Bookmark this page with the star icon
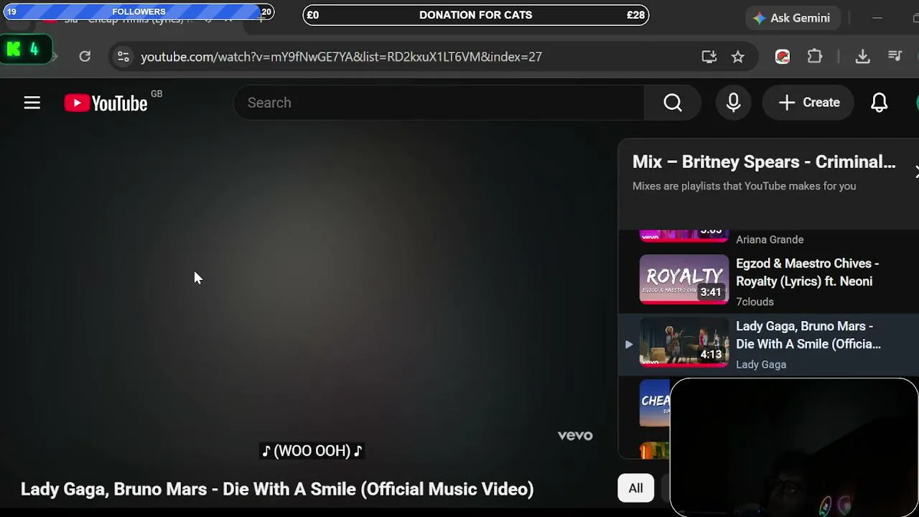 [x=738, y=57]
